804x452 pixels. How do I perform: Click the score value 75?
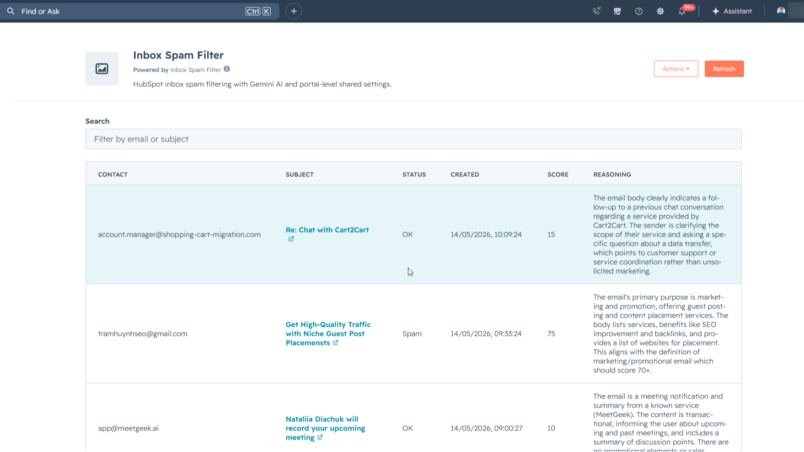[x=551, y=334]
